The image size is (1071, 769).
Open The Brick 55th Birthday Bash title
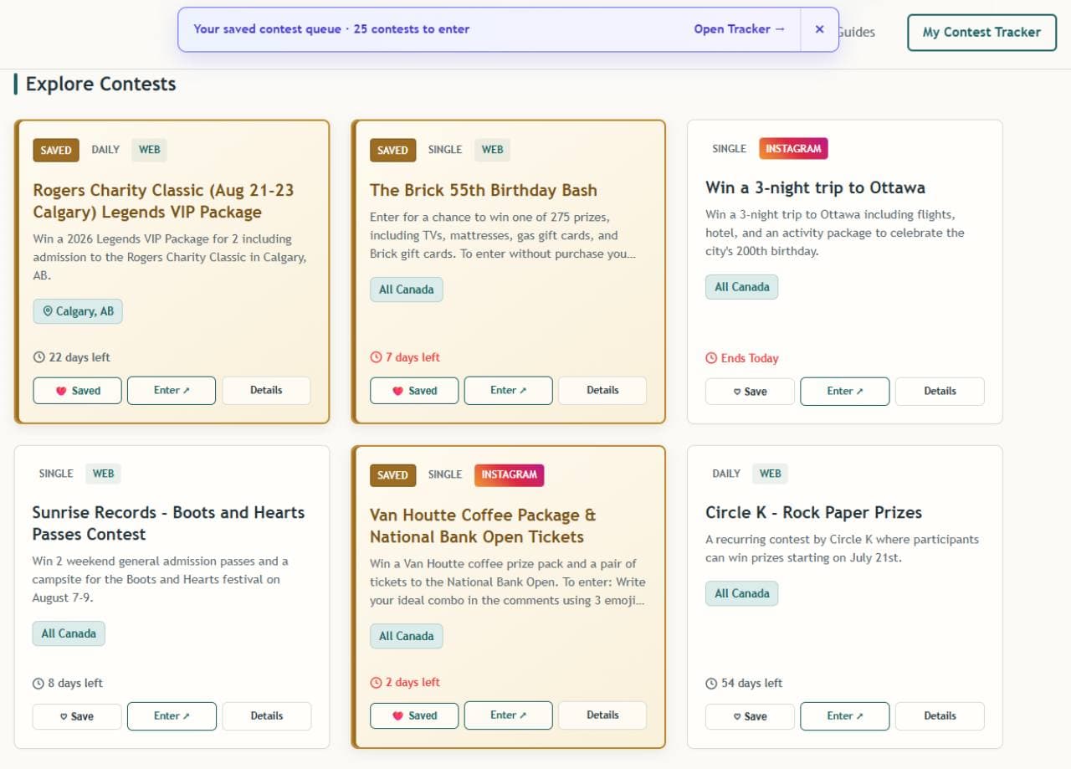coord(484,191)
